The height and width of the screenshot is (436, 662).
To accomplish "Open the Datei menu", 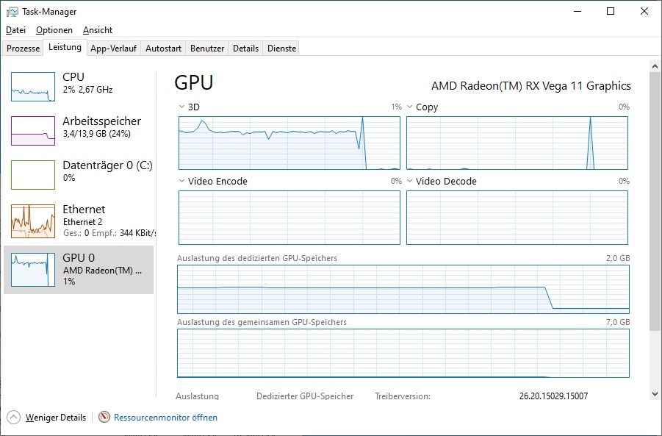I will pyautogui.click(x=15, y=30).
